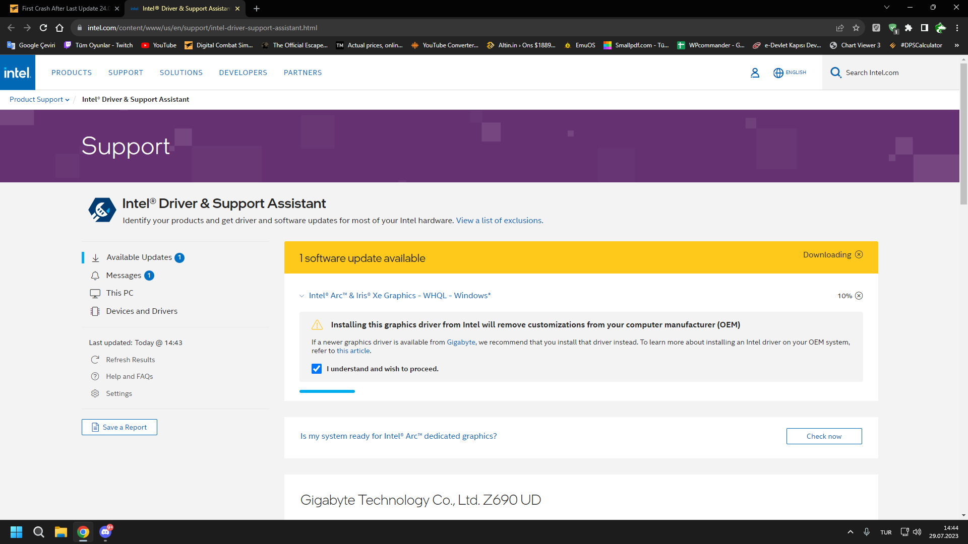Click the page vertical scrollbar
This screenshot has width=968, height=544.
(963, 133)
